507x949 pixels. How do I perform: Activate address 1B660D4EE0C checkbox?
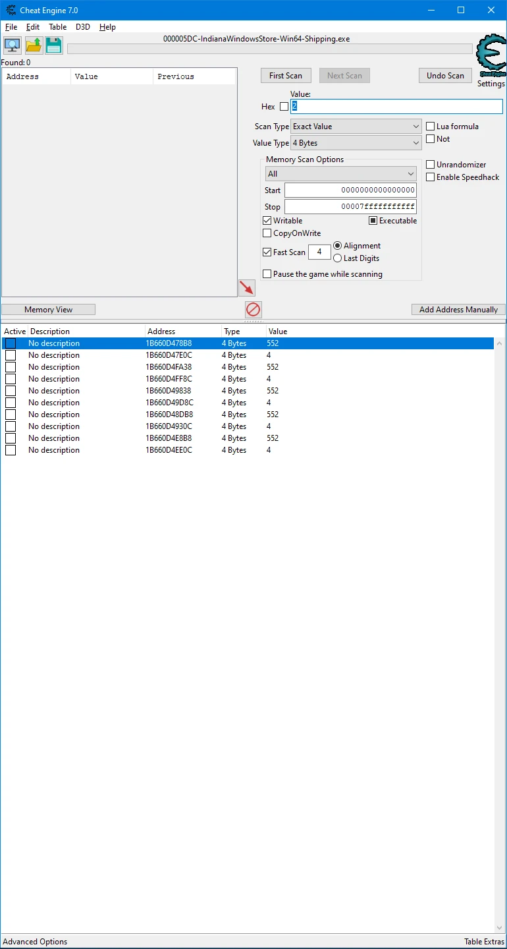[x=11, y=450]
